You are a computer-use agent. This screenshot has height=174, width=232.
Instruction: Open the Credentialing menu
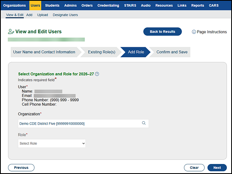108,6
